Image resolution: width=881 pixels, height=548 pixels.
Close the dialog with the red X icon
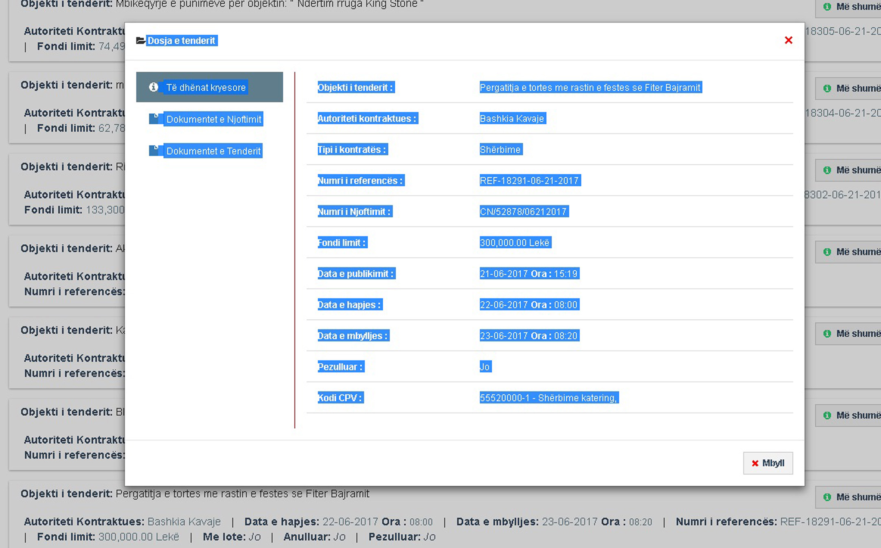coord(788,40)
